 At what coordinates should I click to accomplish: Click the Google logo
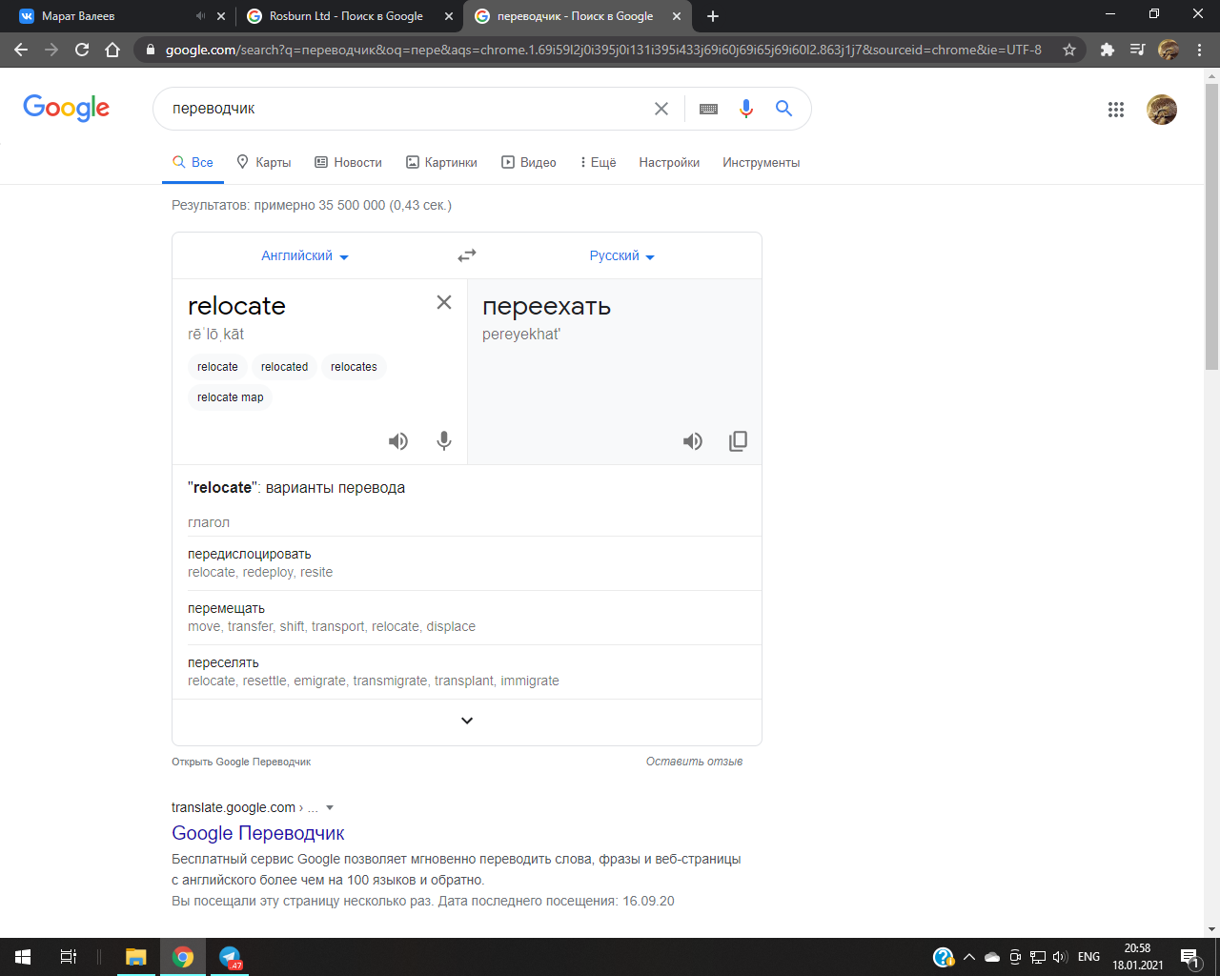[67, 108]
